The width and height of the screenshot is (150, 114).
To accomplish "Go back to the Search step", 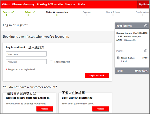I will 6,12.
